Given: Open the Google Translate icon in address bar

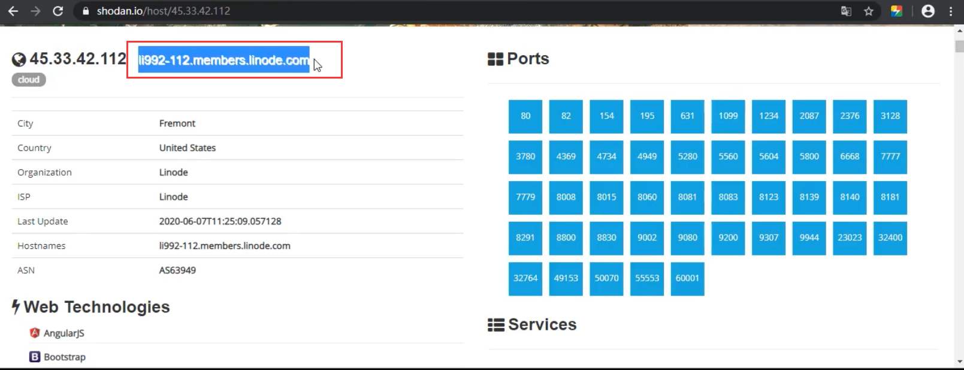Looking at the screenshot, I should (846, 11).
